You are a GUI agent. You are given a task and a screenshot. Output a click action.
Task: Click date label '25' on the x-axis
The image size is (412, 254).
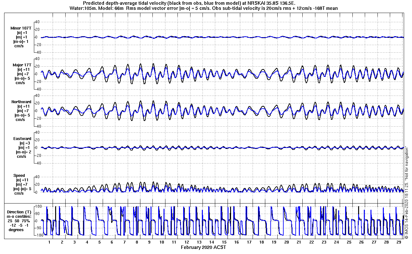pyautogui.click(x=349, y=242)
